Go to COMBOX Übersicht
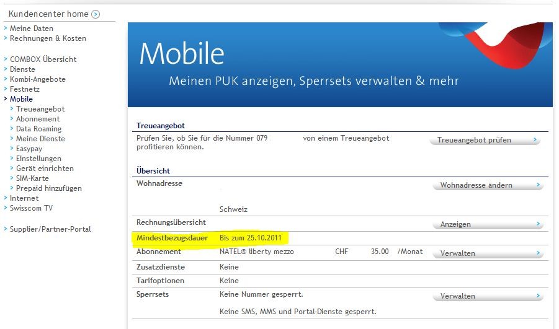Screen dimensions: 559x329 click(x=43, y=59)
